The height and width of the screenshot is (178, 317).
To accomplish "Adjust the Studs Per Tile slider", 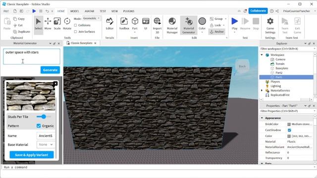I will [44, 117].
